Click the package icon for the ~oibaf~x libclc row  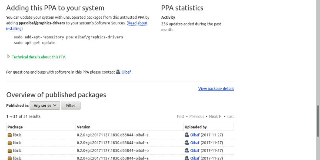tap(10, 143)
